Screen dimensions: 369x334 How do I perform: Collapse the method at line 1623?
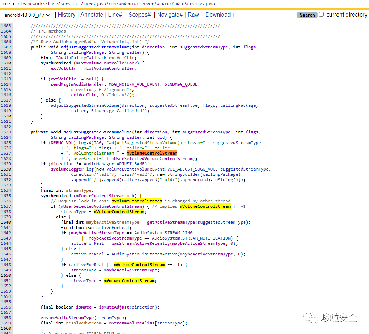click(x=17, y=131)
